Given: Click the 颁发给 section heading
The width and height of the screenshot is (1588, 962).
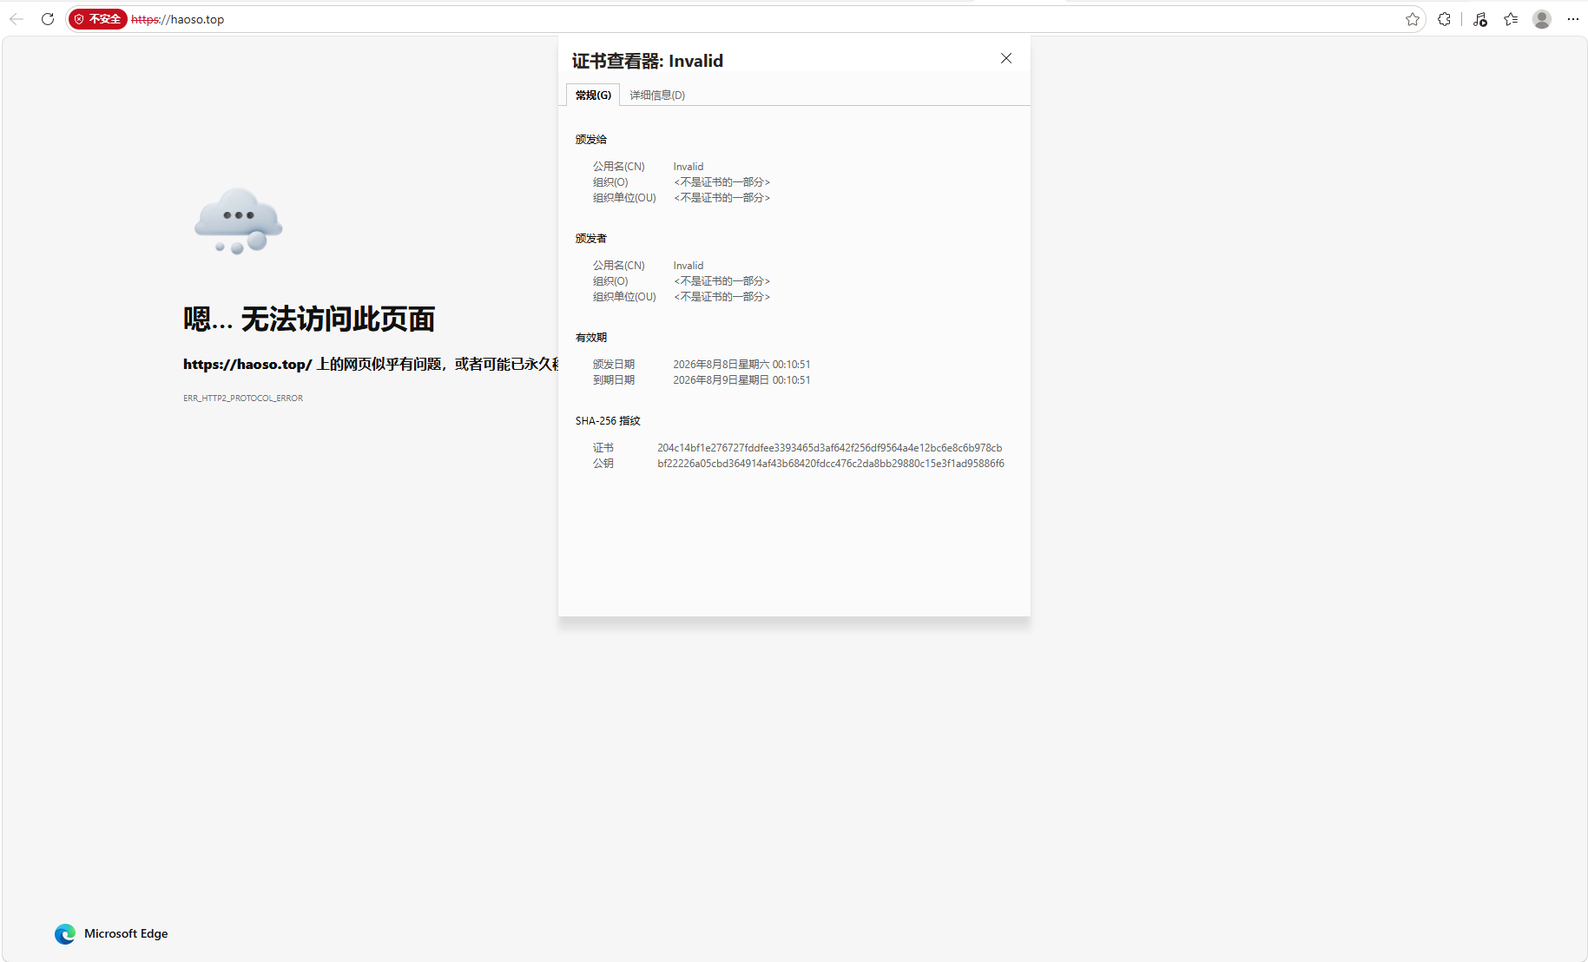Looking at the screenshot, I should point(591,140).
